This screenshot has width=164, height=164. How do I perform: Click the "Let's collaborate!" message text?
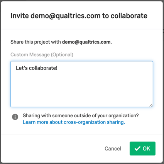(37, 68)
